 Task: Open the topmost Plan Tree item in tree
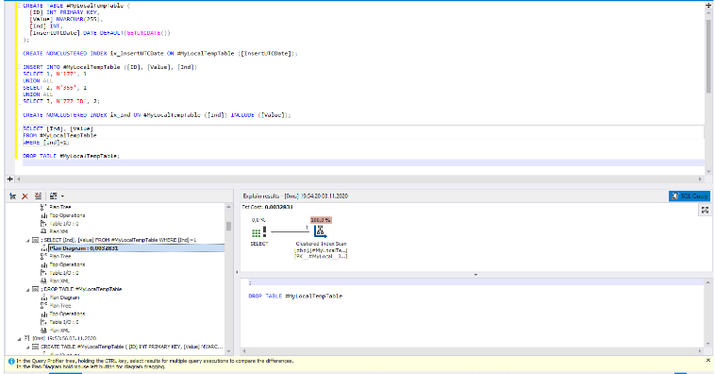[60, 207]
